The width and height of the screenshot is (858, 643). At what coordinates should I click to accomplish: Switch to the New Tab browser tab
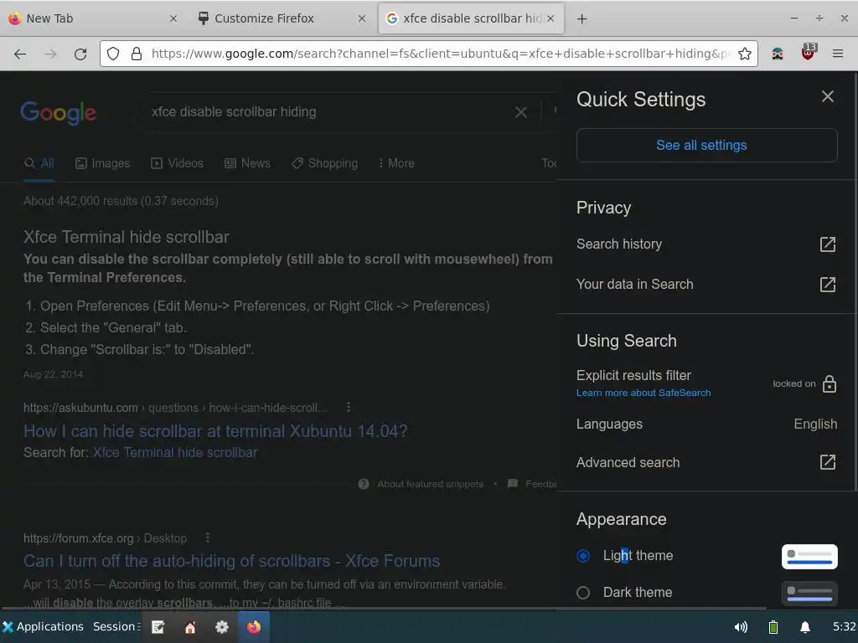click(x=93, y=18)
